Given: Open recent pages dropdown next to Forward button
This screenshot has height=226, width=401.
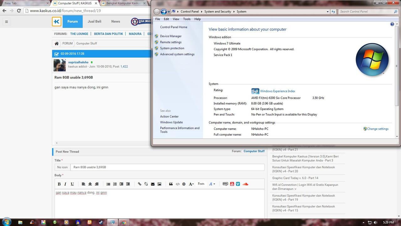Looking at the screenshot, I should click(169, 12).
